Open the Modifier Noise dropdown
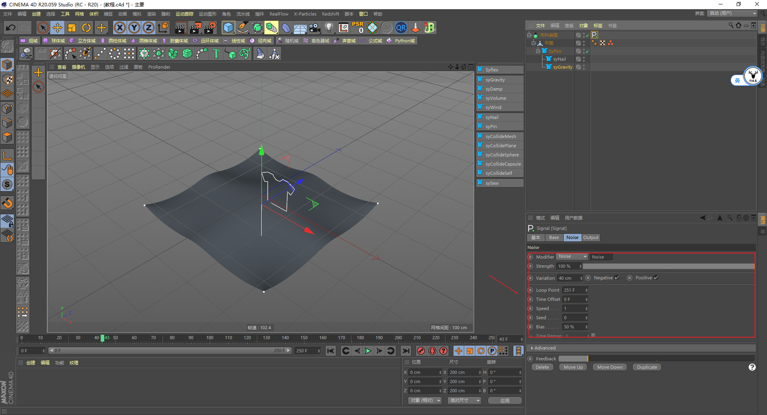This screenshot has height=415, width=767. tap(572, 257)
